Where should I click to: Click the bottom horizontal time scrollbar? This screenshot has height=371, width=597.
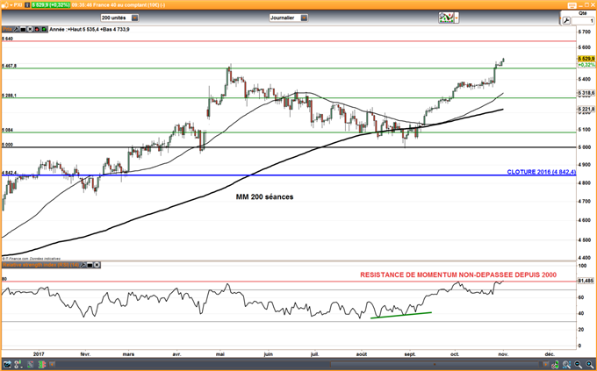pyautogui.click(x=434, y=364)
